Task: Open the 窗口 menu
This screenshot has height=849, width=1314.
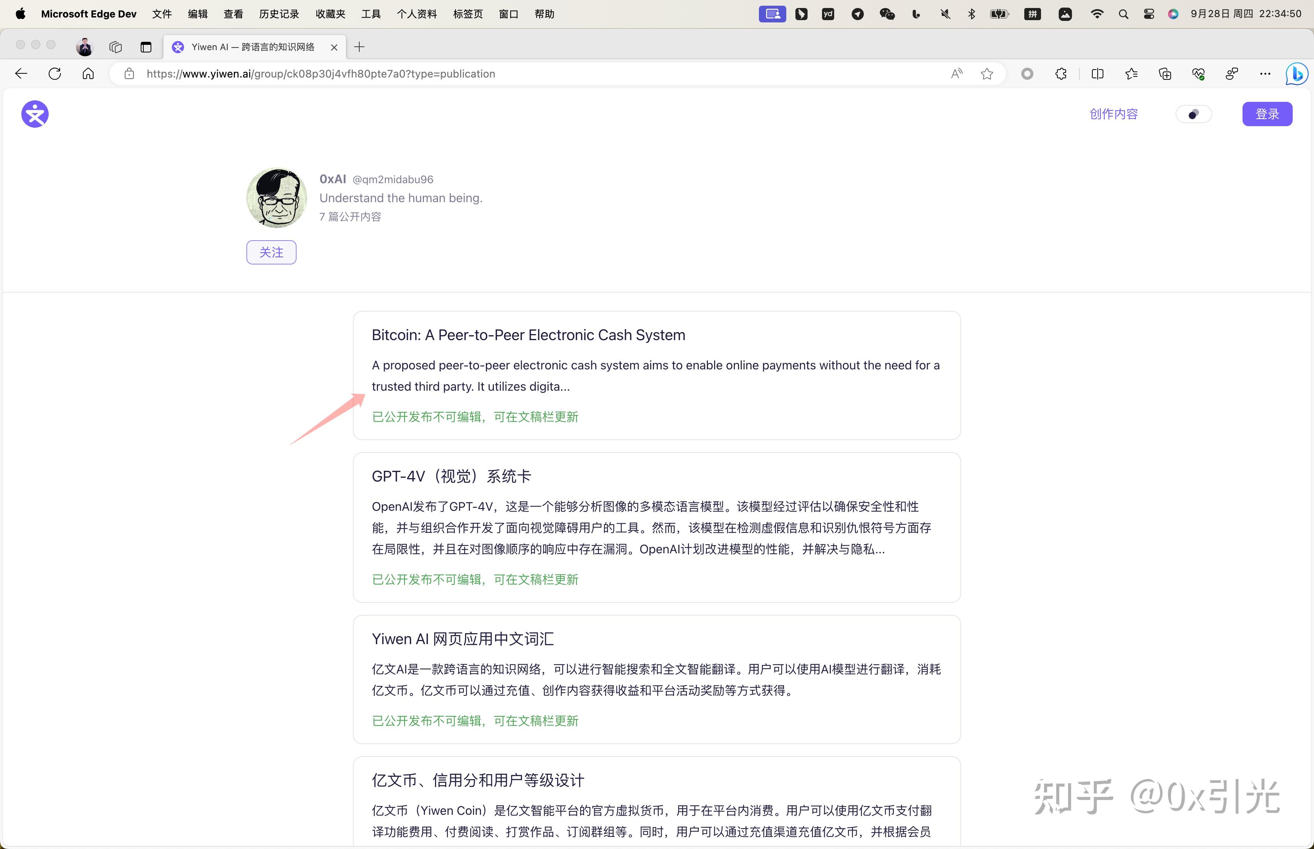Action: (508, 14)
